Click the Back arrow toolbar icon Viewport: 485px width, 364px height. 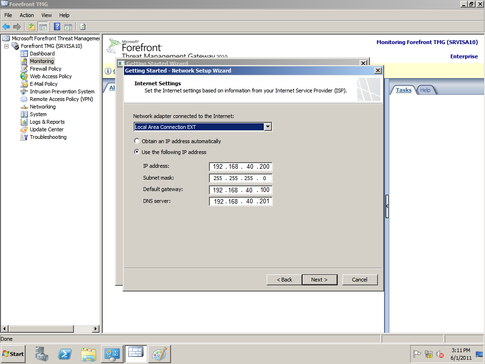6,27
